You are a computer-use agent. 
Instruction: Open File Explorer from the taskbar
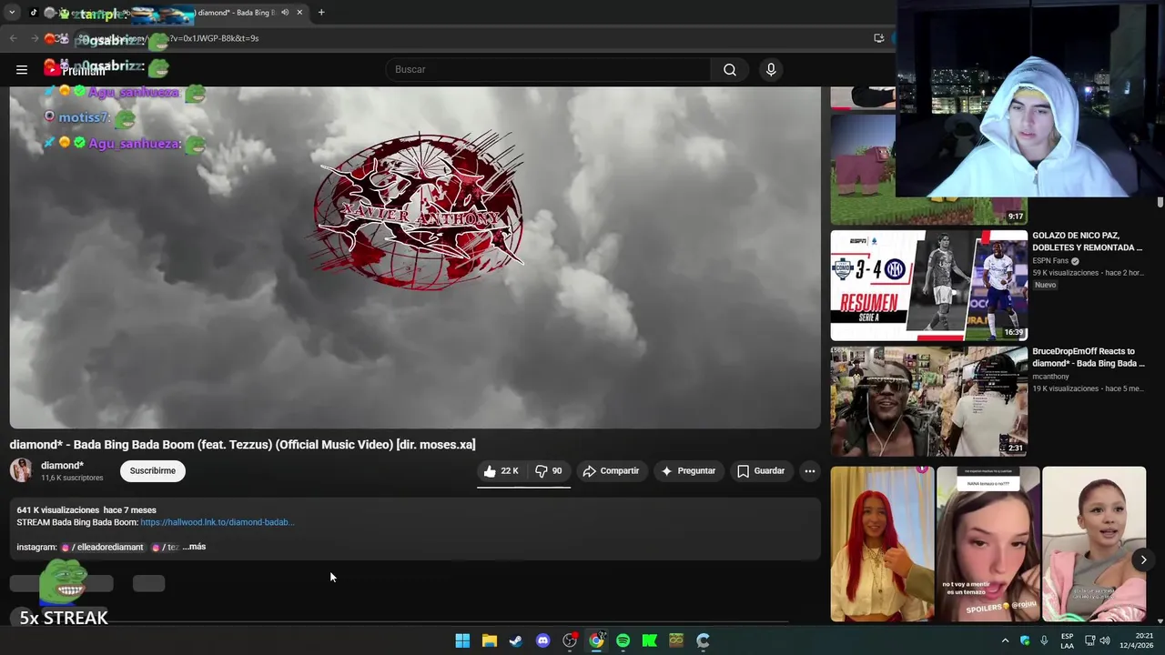[x=490, y=640]
